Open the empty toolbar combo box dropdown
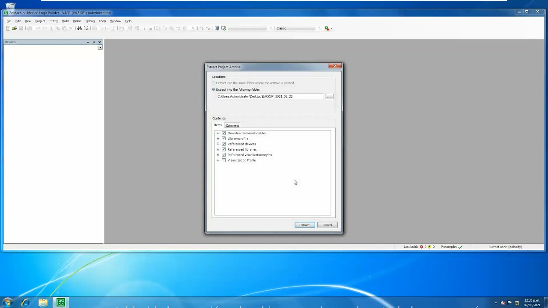This screenshot has height=308, width=548. (x=270, y=28)
